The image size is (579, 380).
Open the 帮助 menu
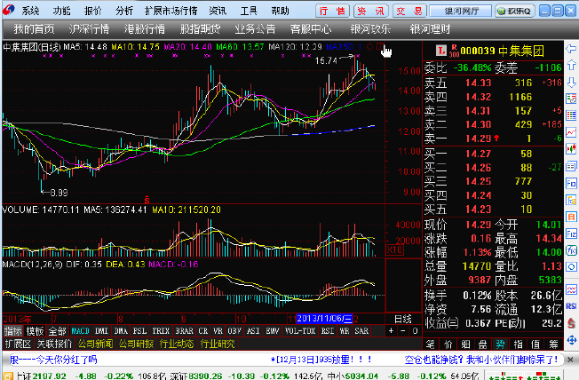click(280, 11)
